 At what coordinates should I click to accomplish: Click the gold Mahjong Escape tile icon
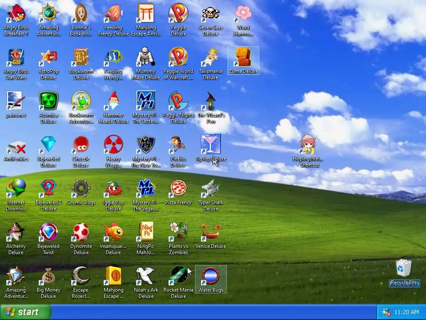(113, 276)
